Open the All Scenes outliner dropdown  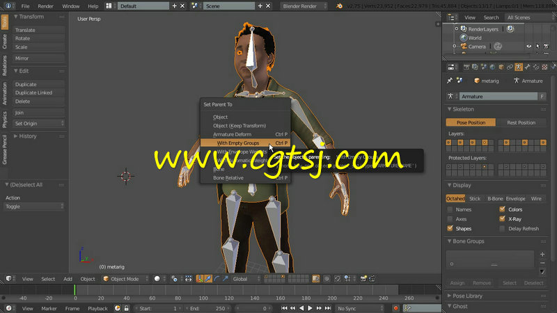click(x=531, y=17)
